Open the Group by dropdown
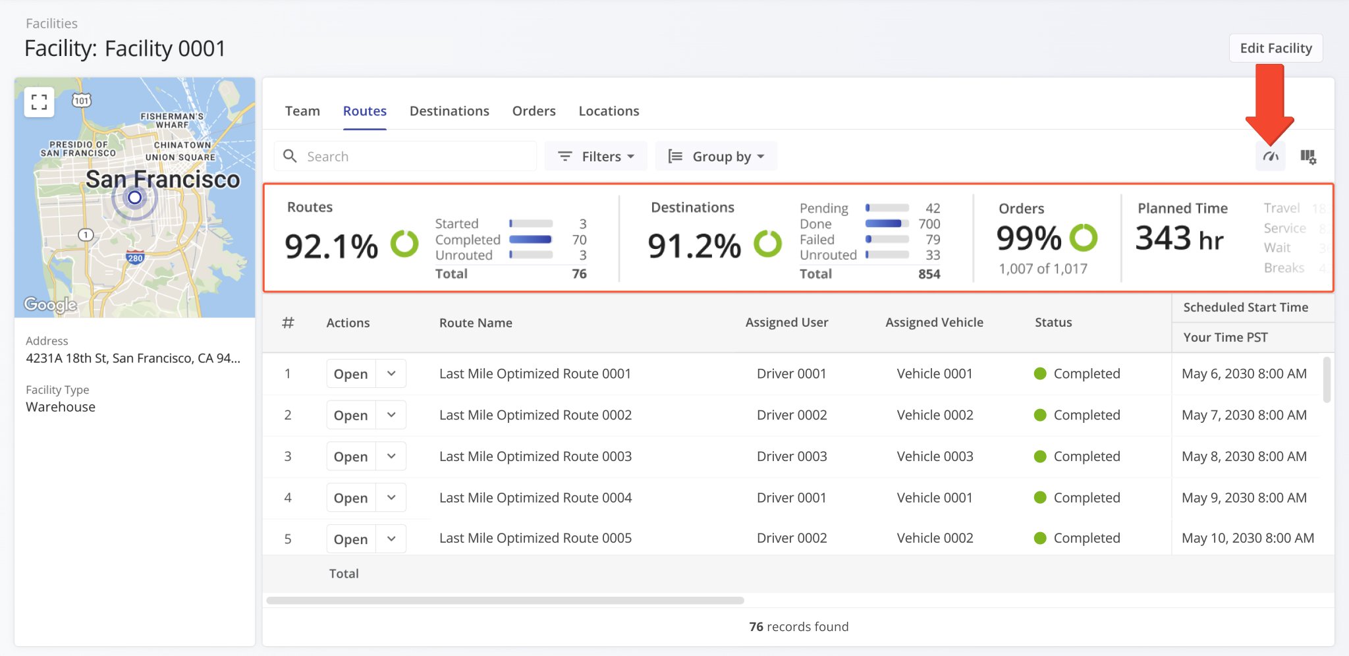The height and width of the screenshot is (656, 1349). [x=716, y=157]
